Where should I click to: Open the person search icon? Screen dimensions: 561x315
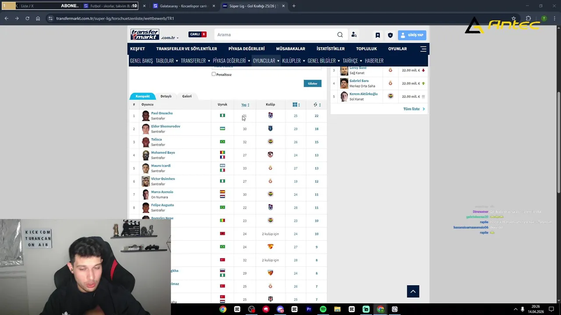(354, 35)
